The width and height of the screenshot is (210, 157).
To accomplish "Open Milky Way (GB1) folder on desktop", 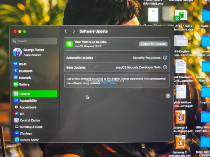I will tap(205, 117).
